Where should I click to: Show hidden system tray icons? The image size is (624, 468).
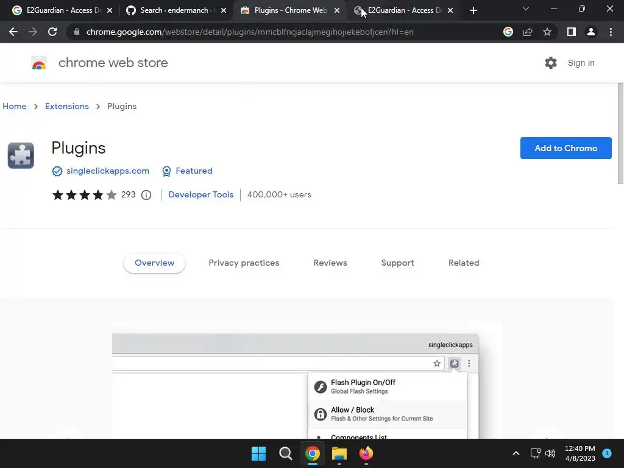516,453
